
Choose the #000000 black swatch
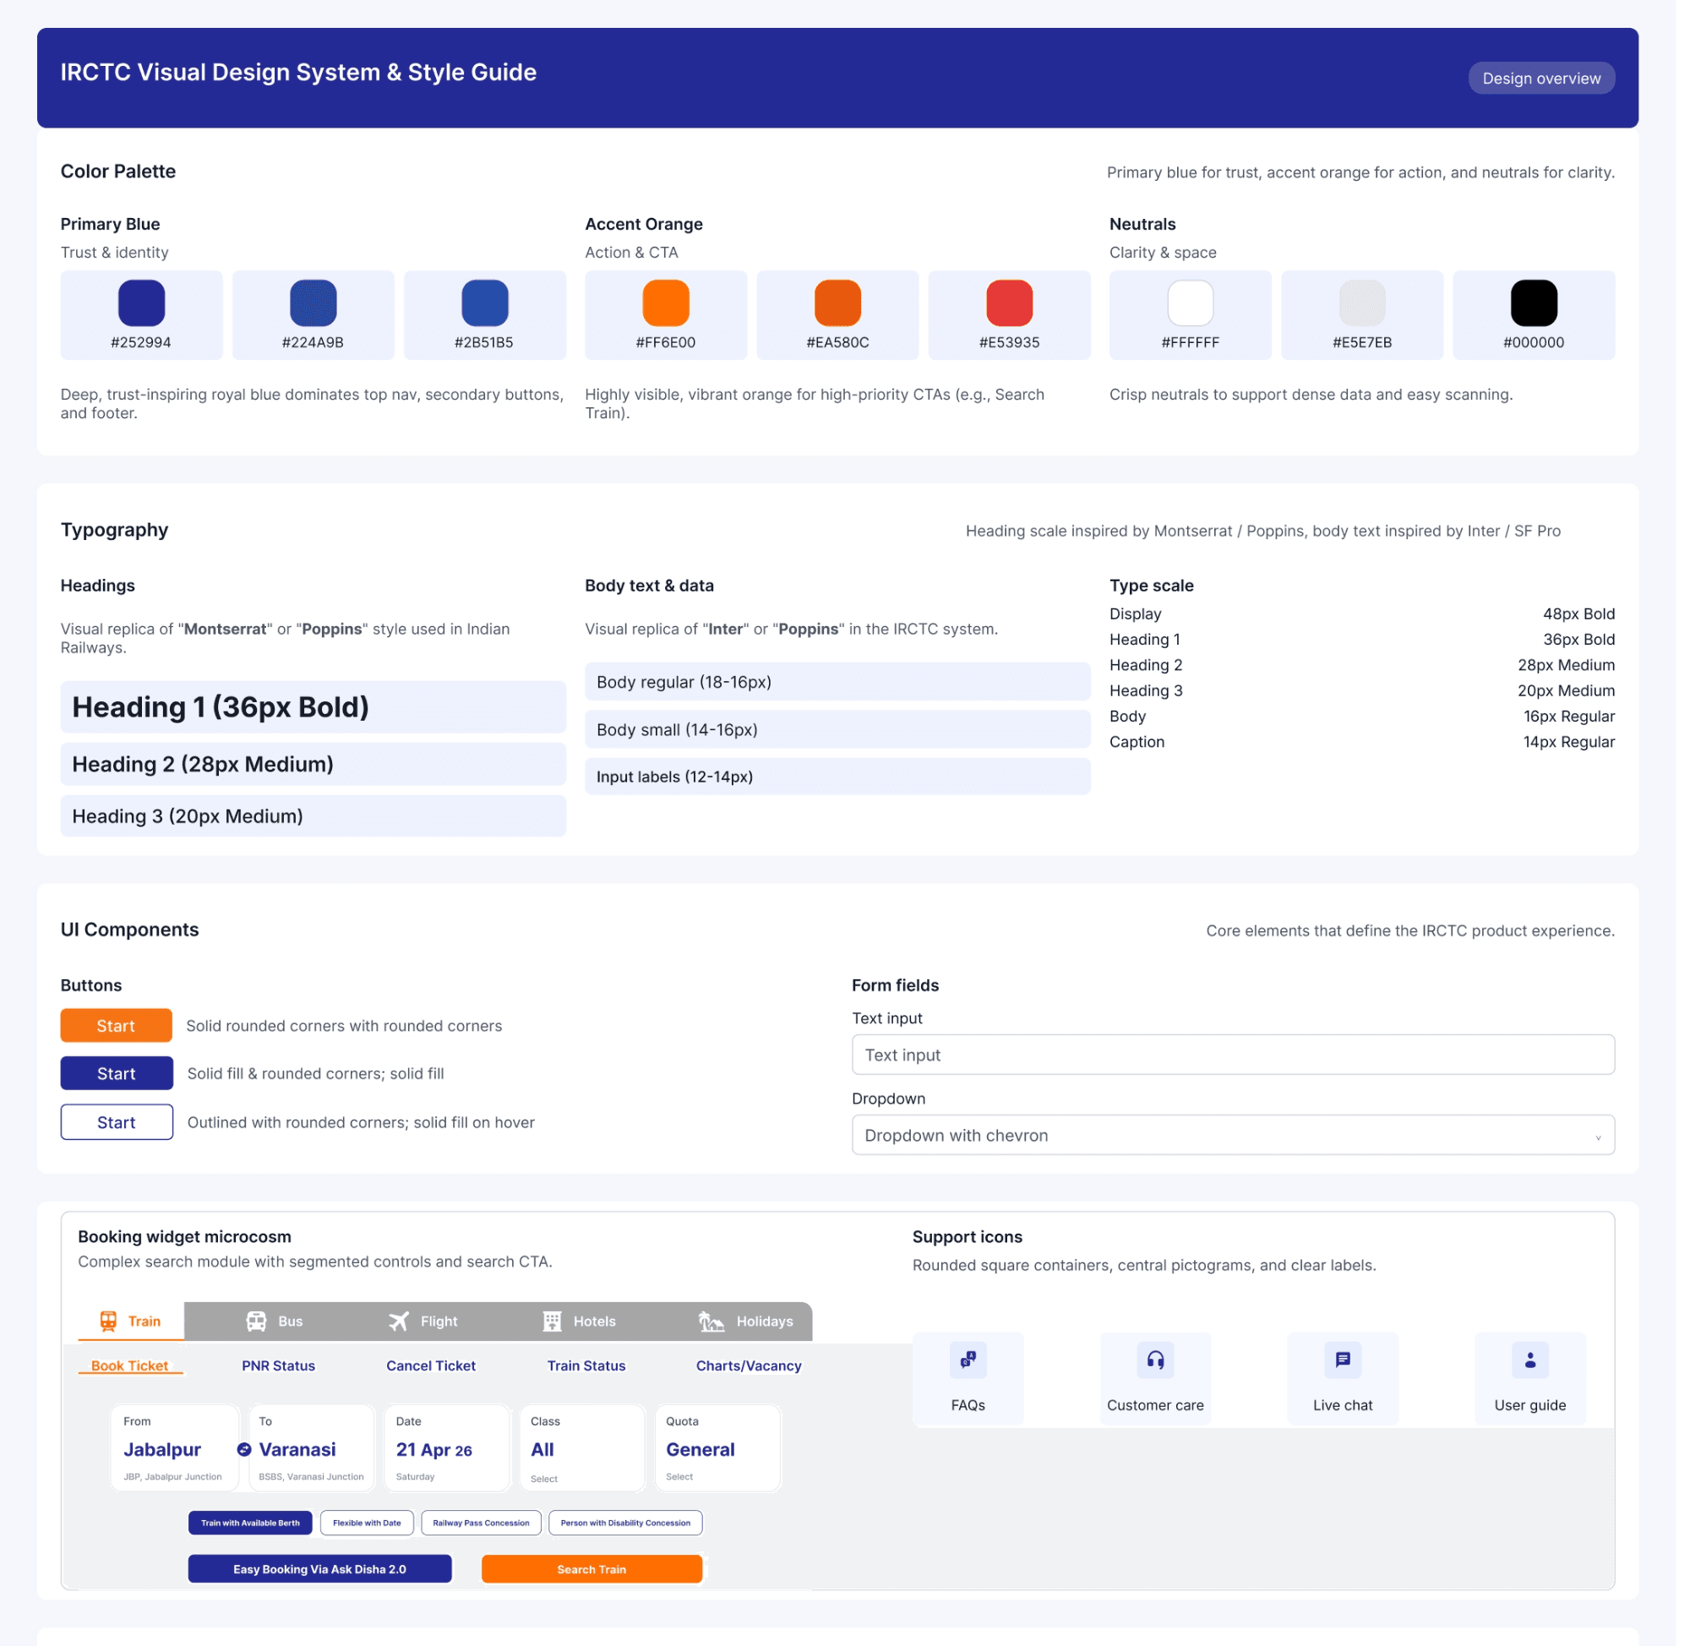tap(1546, 305)
